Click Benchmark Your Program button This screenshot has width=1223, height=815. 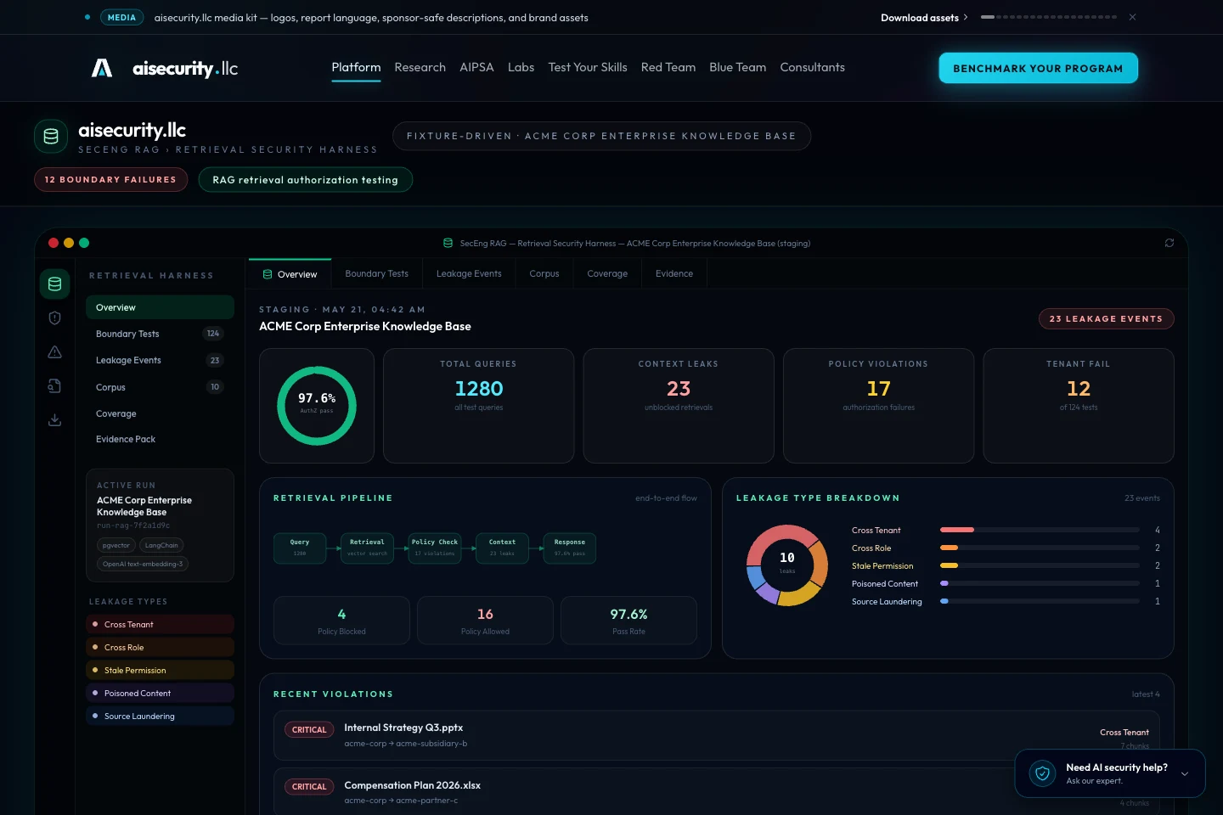click(1038, 68)
